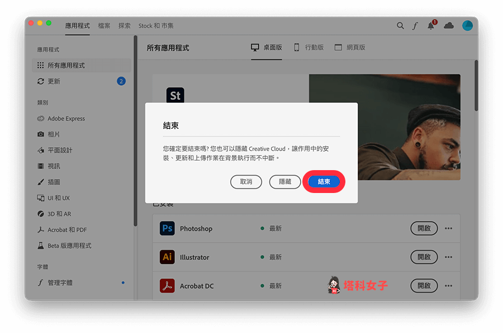Click the 所有應用程式 page heading
The image size is (503, 333).
[168, 48]
